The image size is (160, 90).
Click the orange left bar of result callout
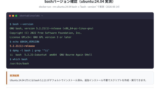(7, 78)
